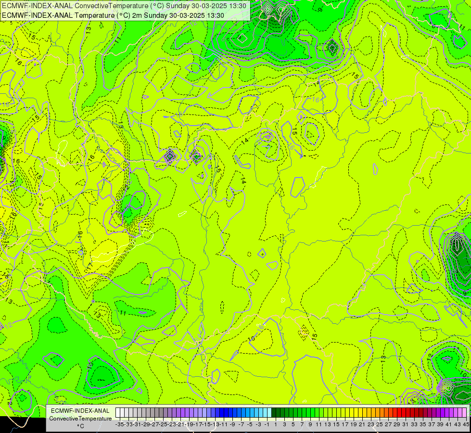Click the legend scale value -5
The height and width of the screenshot is (433, 471).
250,424
